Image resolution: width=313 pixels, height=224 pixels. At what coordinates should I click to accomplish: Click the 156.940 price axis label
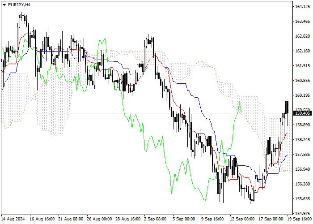pos(303,169)
